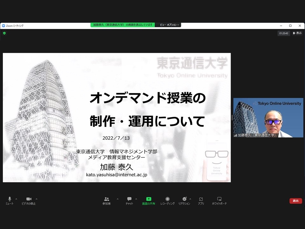The width and height of the screenshot is (305, 229).
Task: Click the green encryption shield icon
Action: coord(4,33)
